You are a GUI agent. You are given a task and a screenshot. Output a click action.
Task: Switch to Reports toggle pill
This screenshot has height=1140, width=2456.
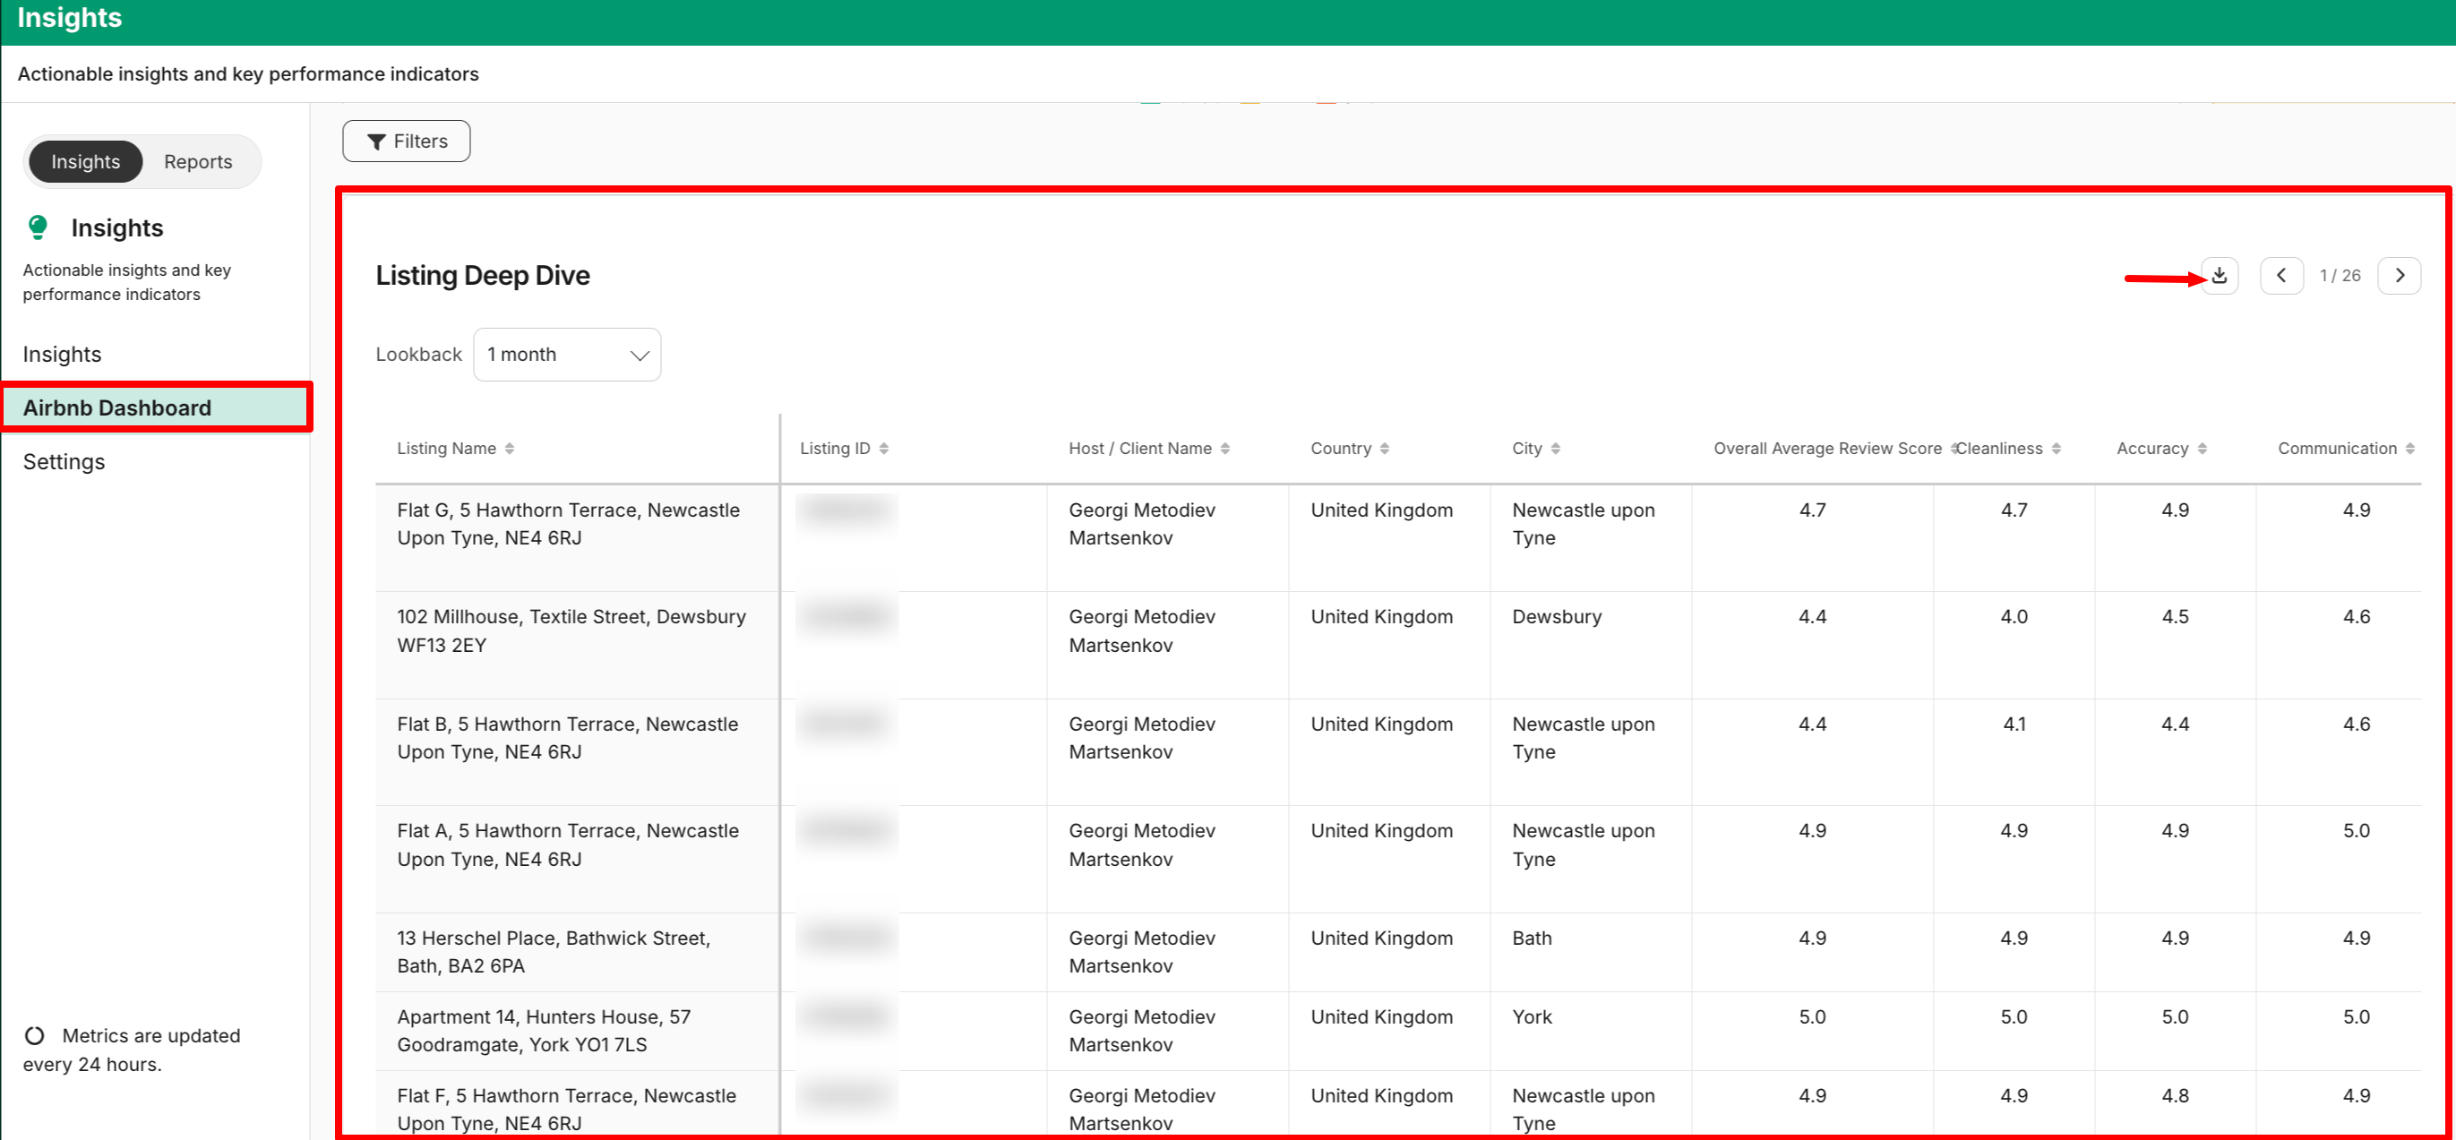(197, 162)
